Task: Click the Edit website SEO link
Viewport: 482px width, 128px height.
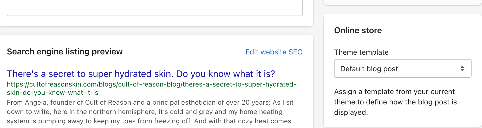Action: 274,52
